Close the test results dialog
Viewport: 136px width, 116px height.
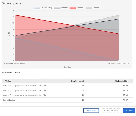click(129, 111)
